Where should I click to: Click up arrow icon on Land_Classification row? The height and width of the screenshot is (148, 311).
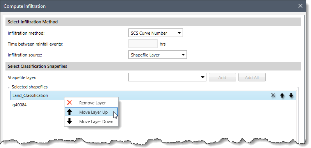(x=282, y=95)
